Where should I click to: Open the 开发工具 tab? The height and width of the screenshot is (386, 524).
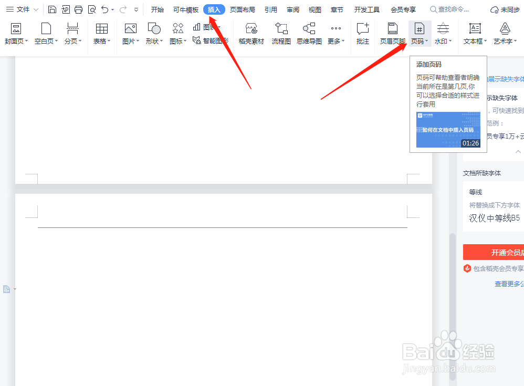click(x=367, y=9)
